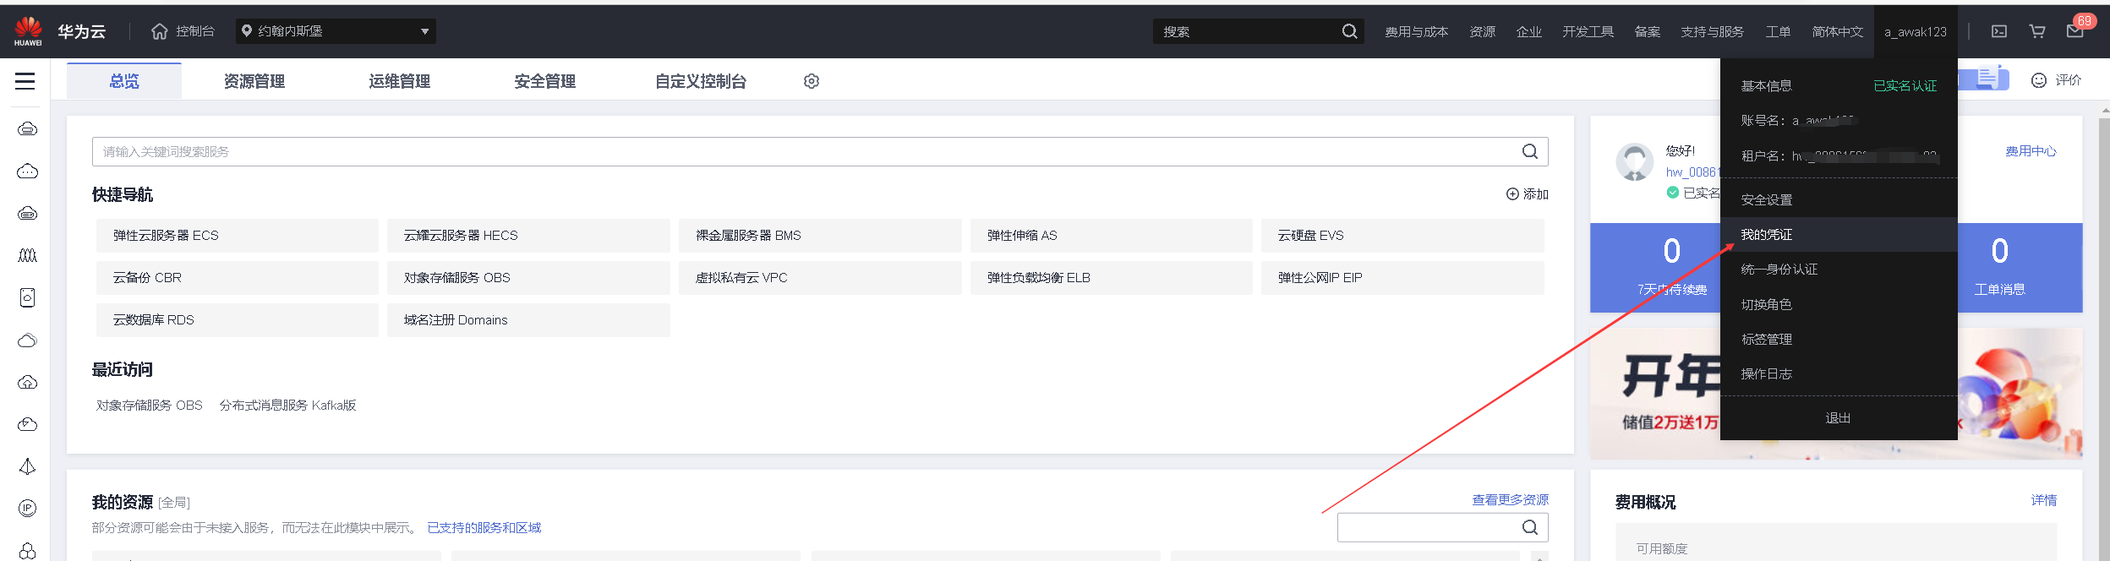The width and height of the screenshot is (2110, 561).
Task: Select 我的凭证 in account menu
Action: click(1839, 235)
